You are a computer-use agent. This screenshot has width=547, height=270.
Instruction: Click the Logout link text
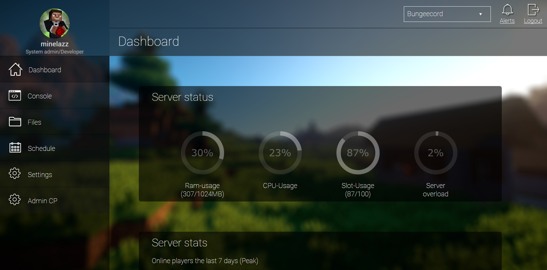(533, 21)
